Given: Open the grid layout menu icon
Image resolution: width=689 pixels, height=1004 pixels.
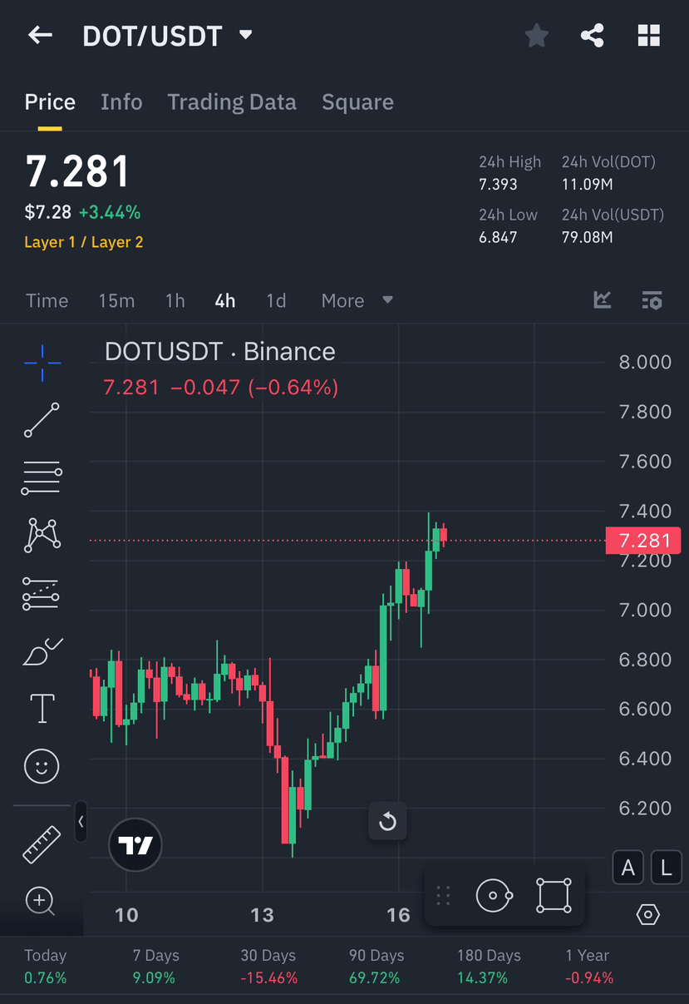Looking at the screenshot, I should pyautogui.click(x=648, y=36).
